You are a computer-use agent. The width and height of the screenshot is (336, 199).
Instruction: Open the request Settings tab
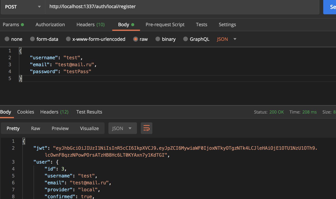click(x=227, y=25)
